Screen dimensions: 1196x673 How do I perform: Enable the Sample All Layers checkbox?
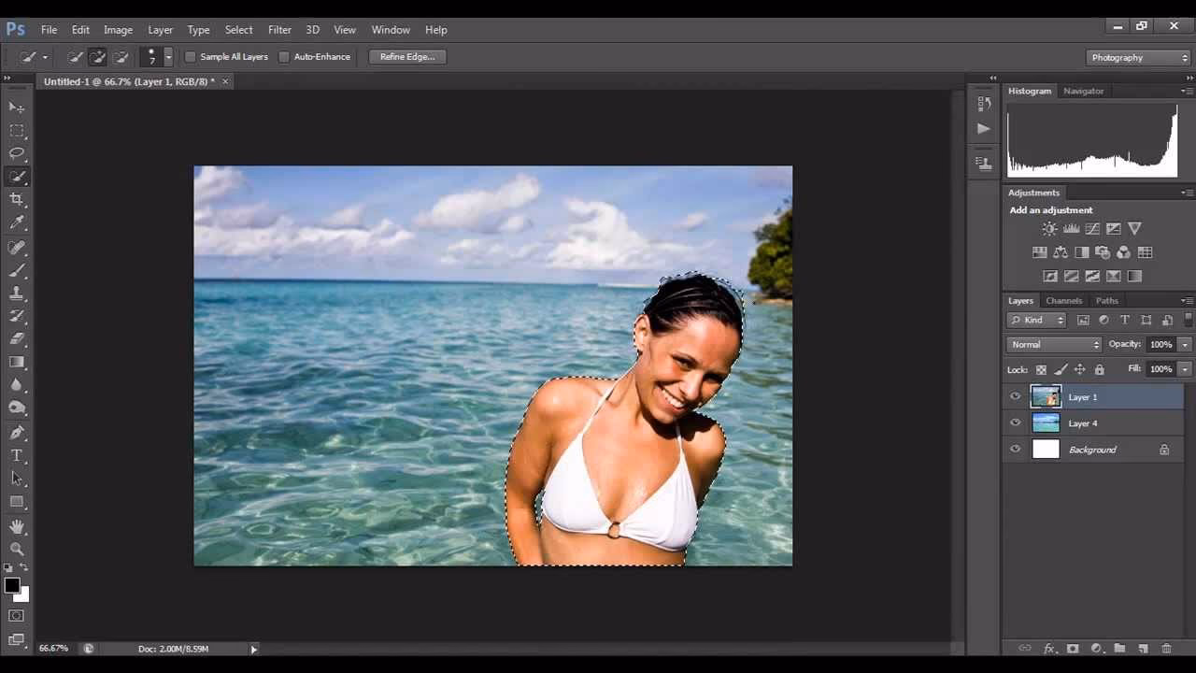tap(190, 56)
